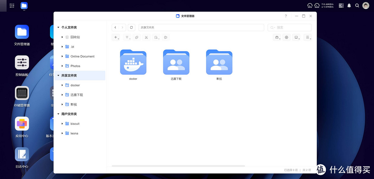Open the notification bell in top bar

click(349, 6)
